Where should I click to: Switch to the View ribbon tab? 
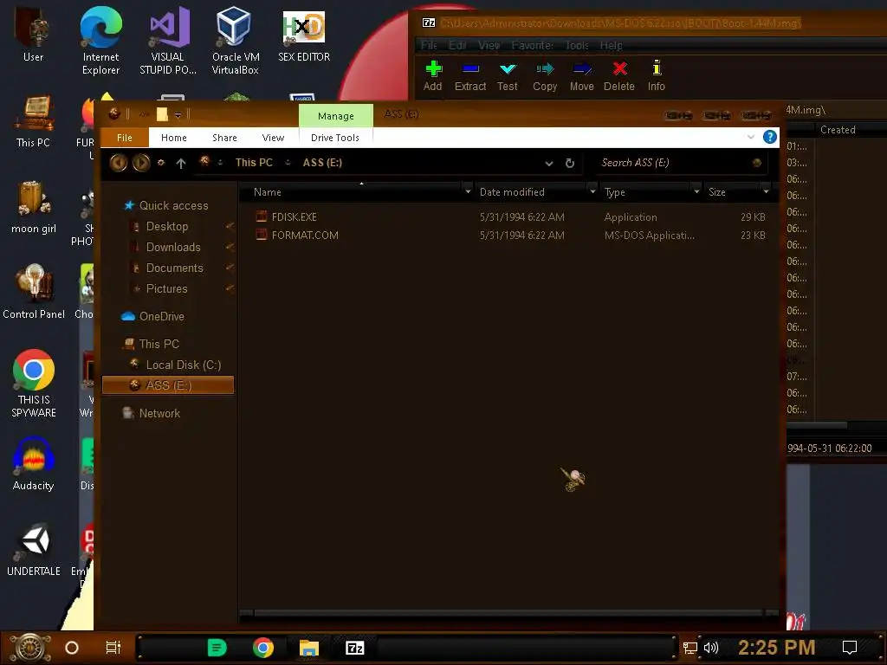point(273,138)
